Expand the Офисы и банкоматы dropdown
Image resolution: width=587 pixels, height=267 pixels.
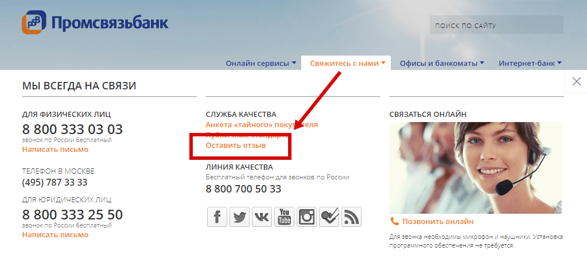442,63
